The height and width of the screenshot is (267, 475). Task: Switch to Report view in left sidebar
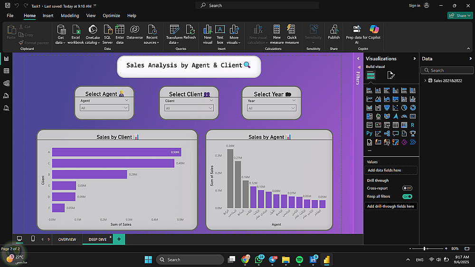[6, 58]
